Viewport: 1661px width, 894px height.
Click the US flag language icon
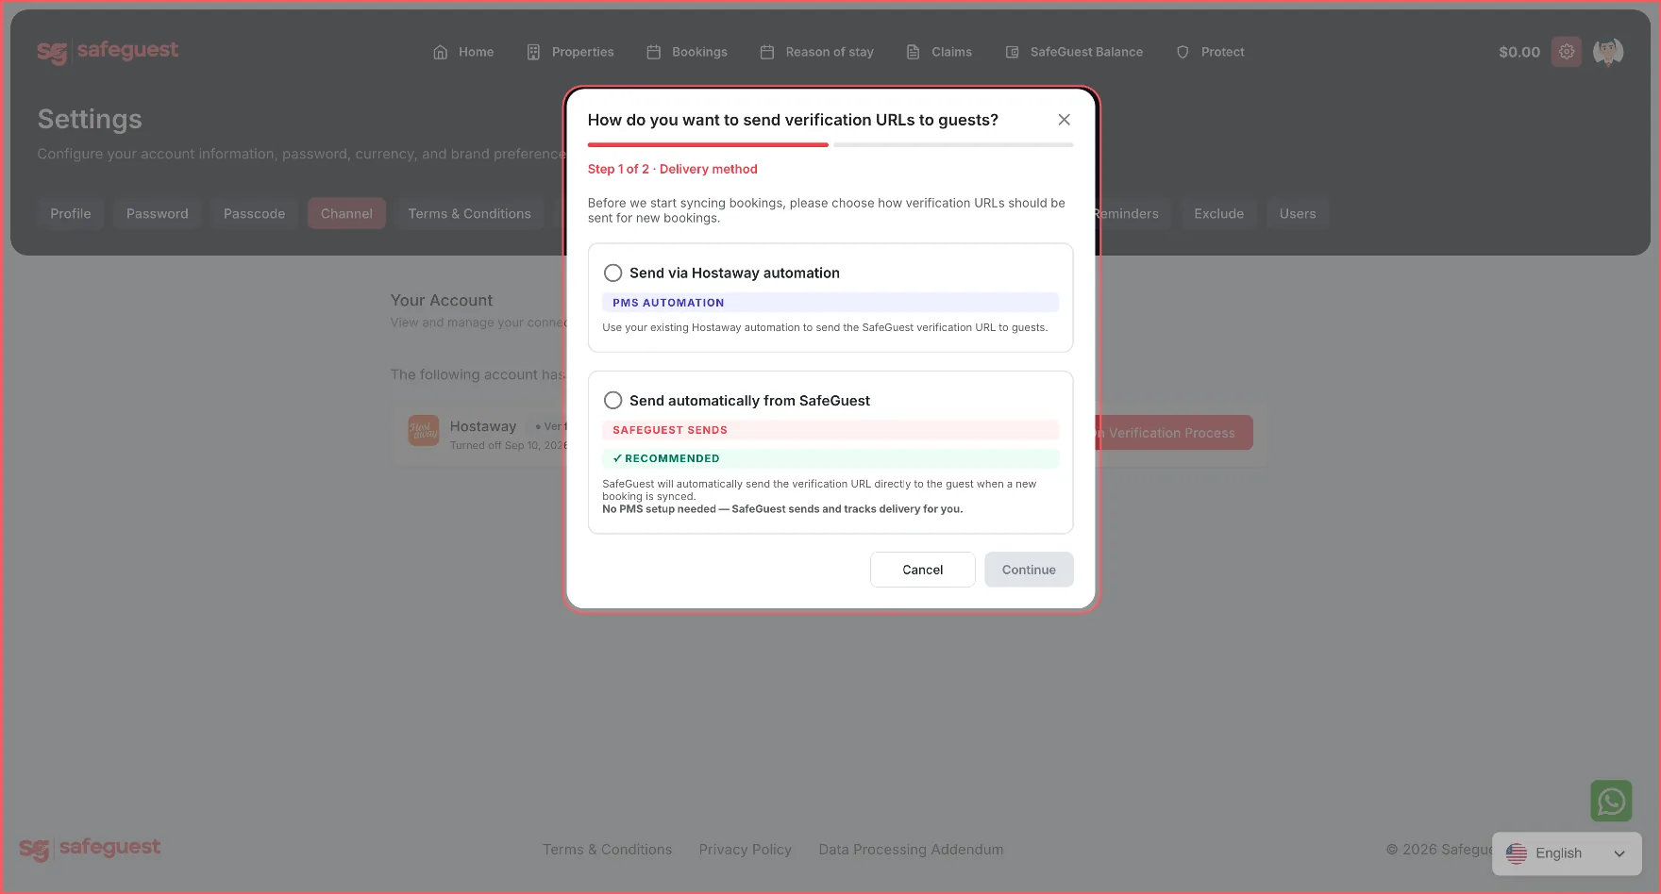1517,853
